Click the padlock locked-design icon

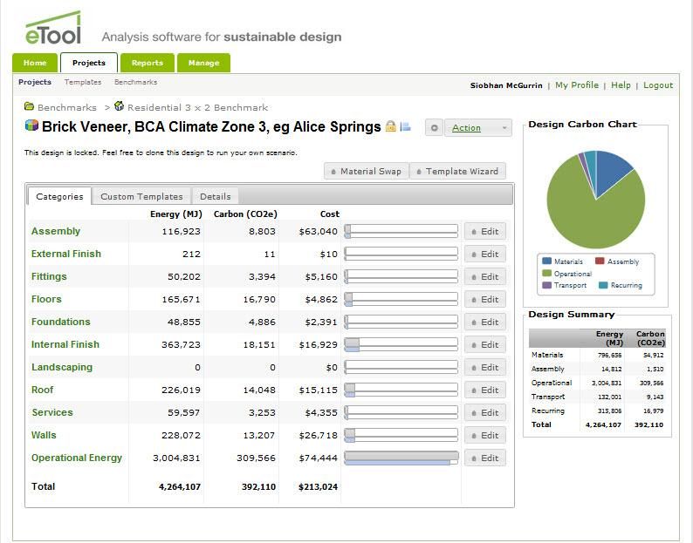391,126
